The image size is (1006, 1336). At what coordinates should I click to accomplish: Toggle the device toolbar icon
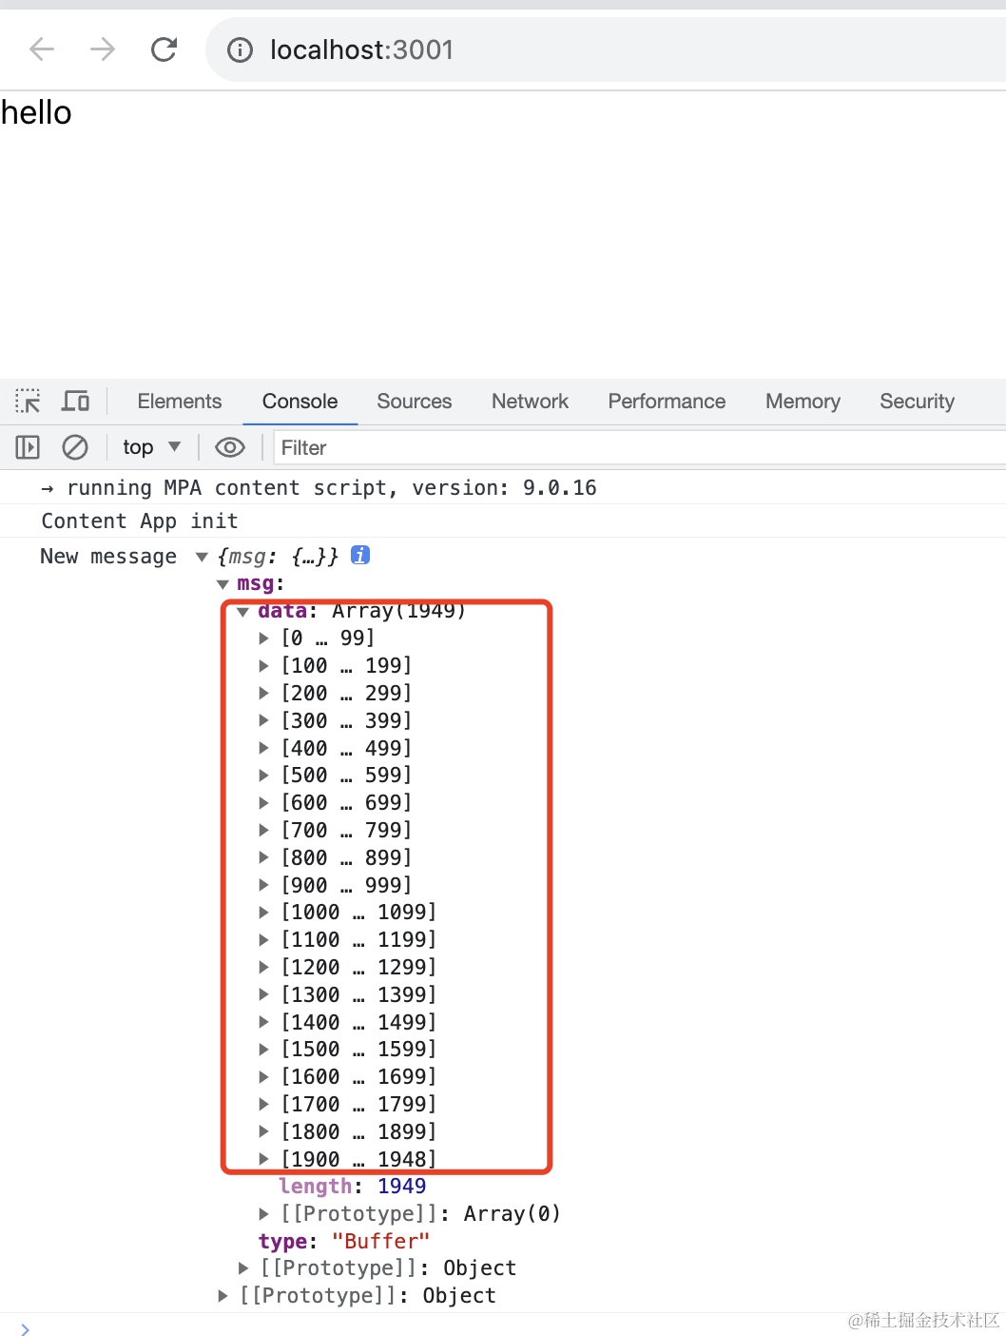coord(75,402)
